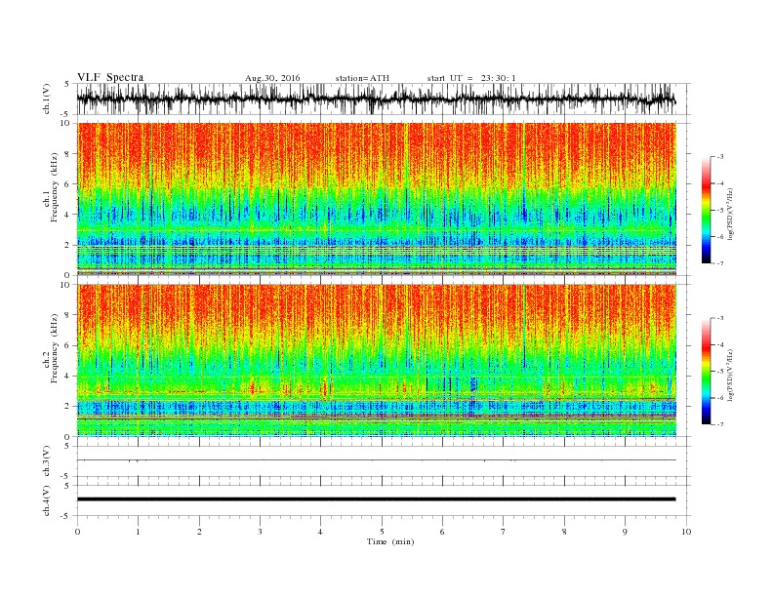This screenshot has width=773, height=597.
Task: Click time axis tick label "8"
Action: click(x=564, y=532)
